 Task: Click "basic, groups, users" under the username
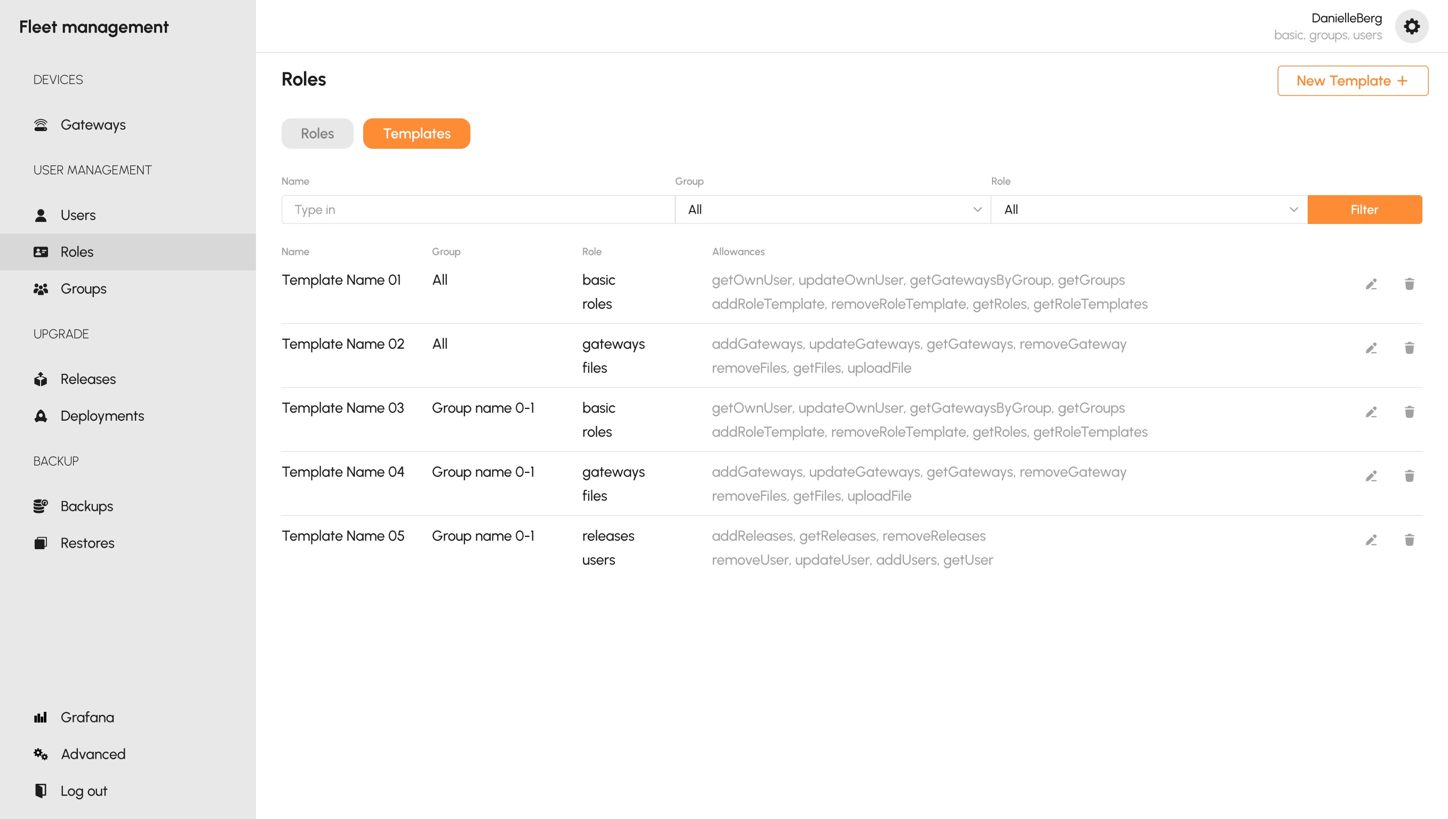1327,35
